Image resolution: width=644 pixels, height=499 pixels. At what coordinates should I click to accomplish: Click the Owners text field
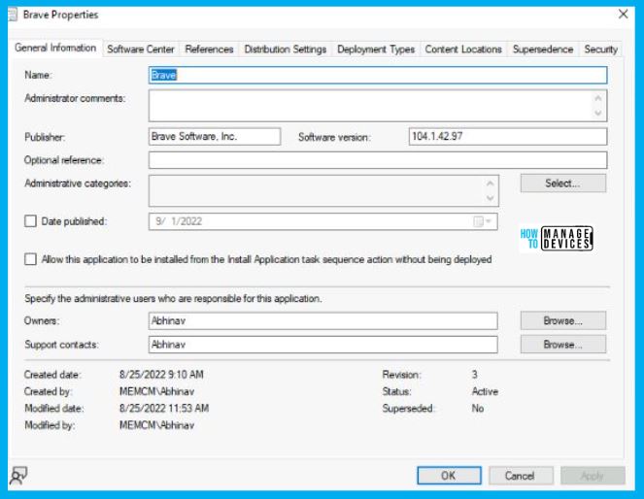[322, 320]
